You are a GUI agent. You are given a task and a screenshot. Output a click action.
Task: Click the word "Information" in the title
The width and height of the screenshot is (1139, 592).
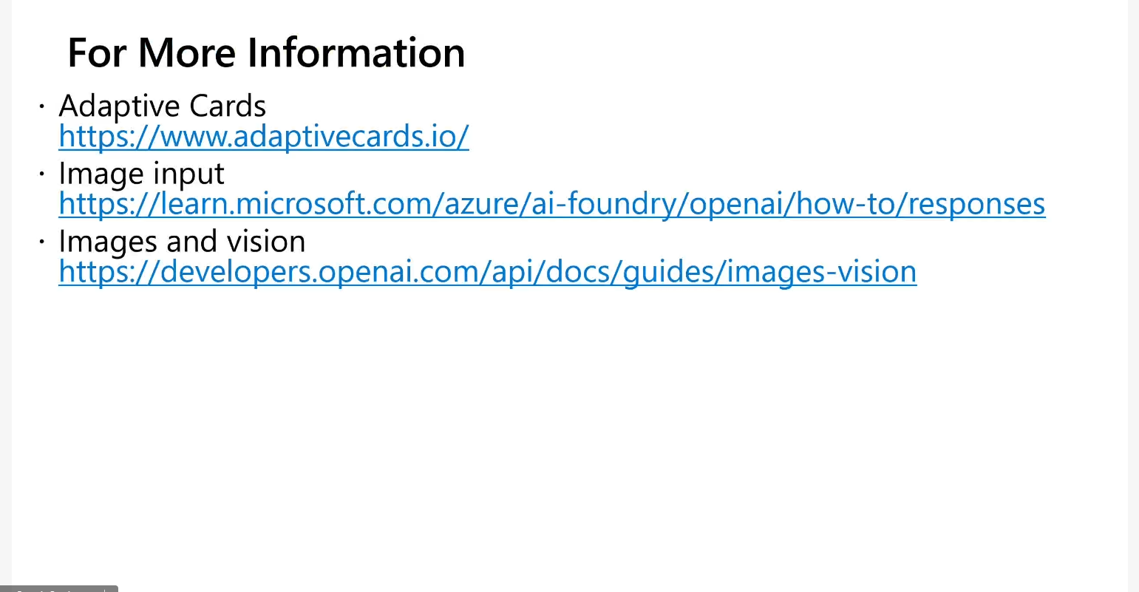tap(356, 53)
